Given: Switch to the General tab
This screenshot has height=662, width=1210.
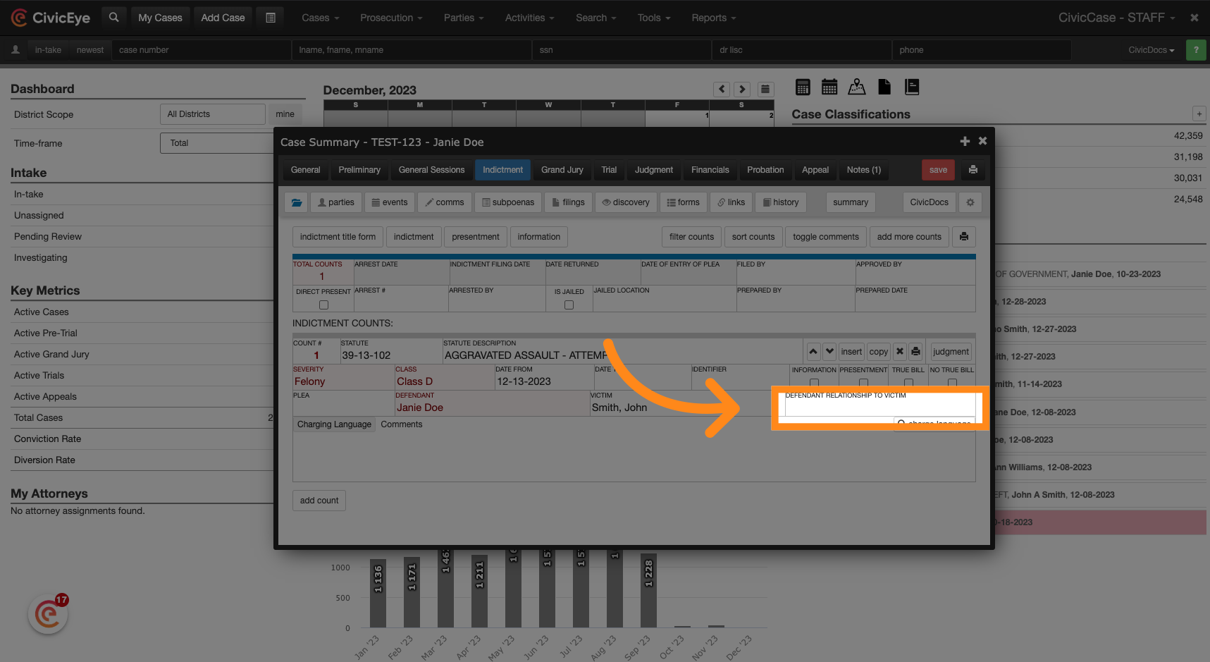Looking at the screenshot, I should tap(305, 170).
